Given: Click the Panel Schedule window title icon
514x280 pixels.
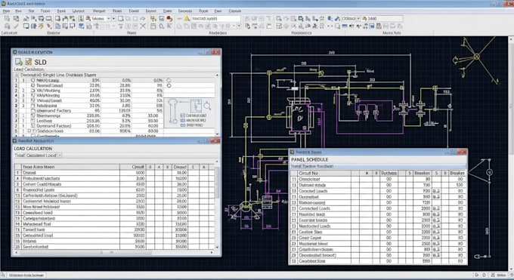Looking at the screenshot, I should pyautogui.click(x=293, y=152).
